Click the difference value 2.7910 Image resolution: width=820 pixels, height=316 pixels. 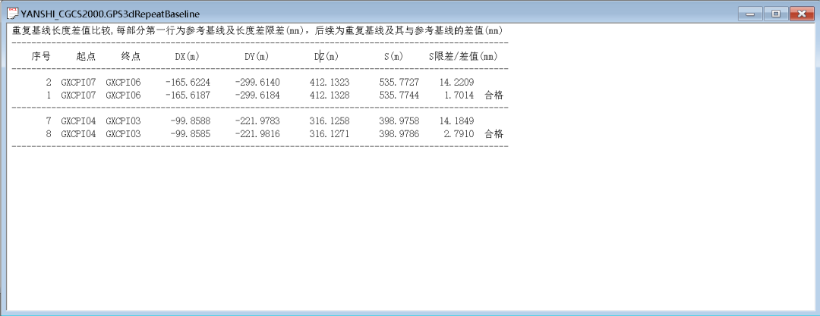(x=459, y=134)
